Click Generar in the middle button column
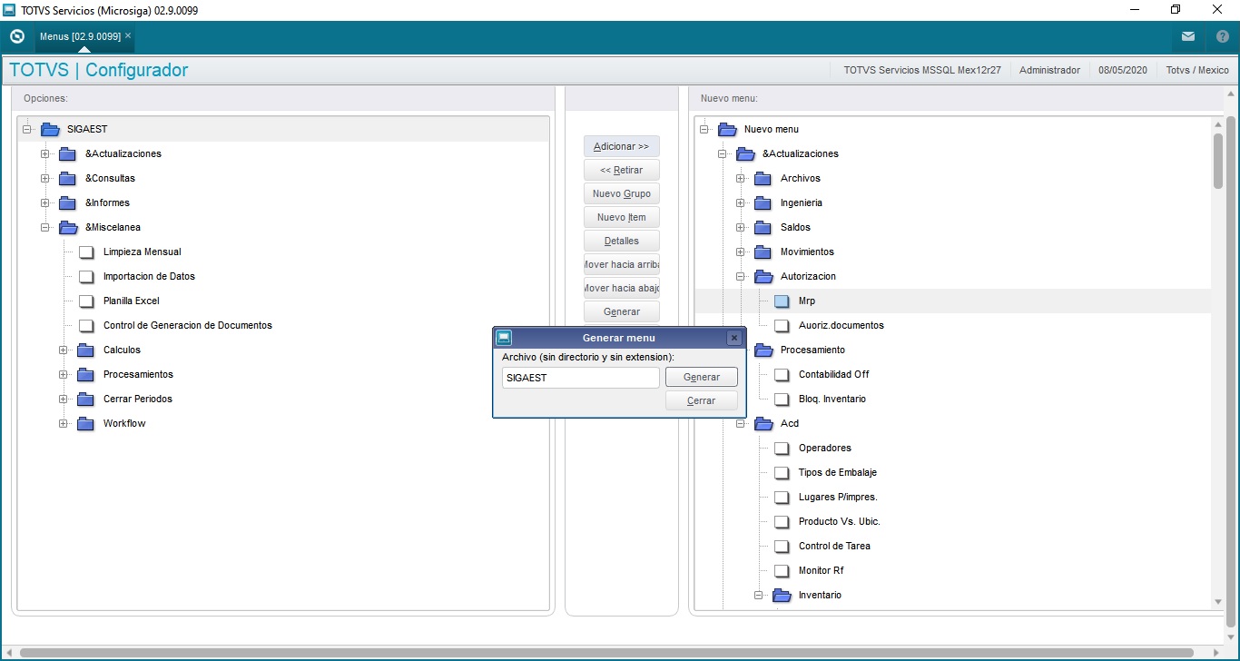Image resolution: width=1240 pixels, height=661 pixels. (622, 311)
